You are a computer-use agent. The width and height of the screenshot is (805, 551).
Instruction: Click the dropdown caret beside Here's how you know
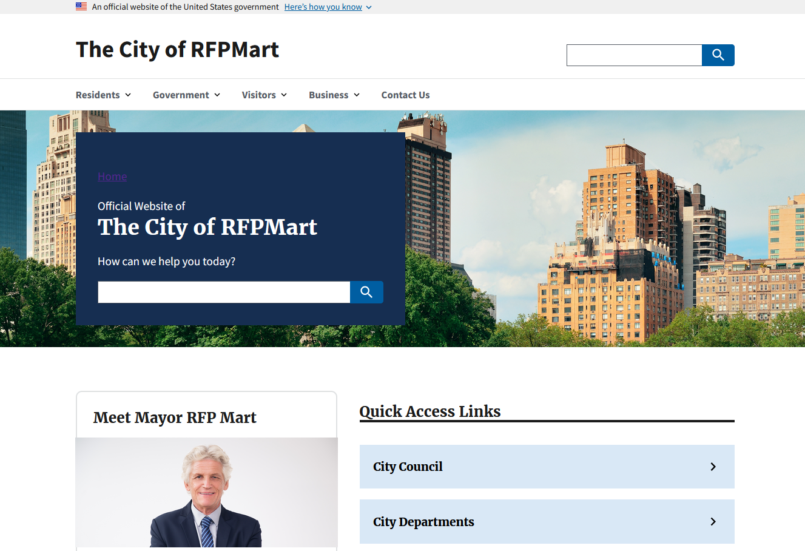pos(368,7)
